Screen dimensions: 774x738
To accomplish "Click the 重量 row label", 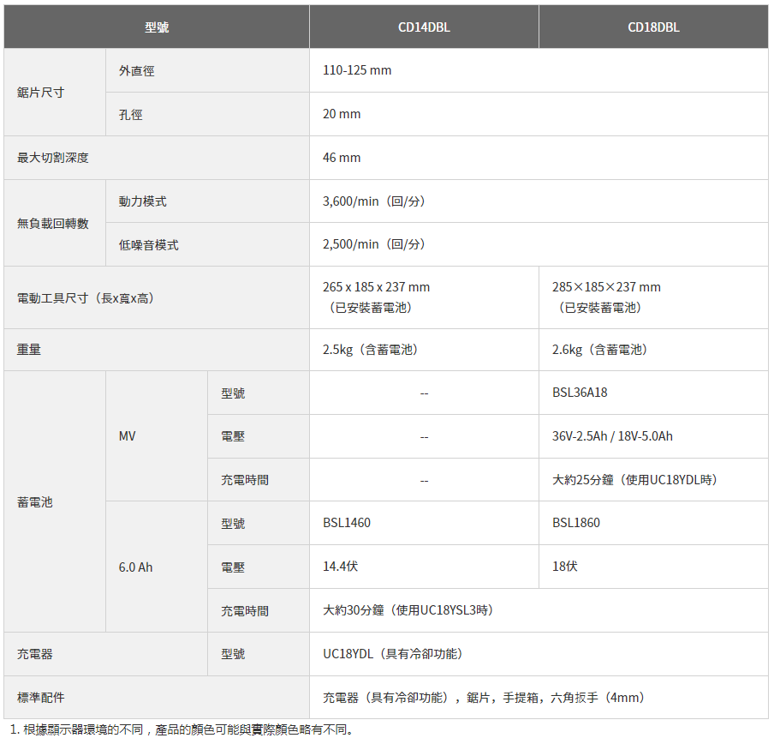I will 28,350.
